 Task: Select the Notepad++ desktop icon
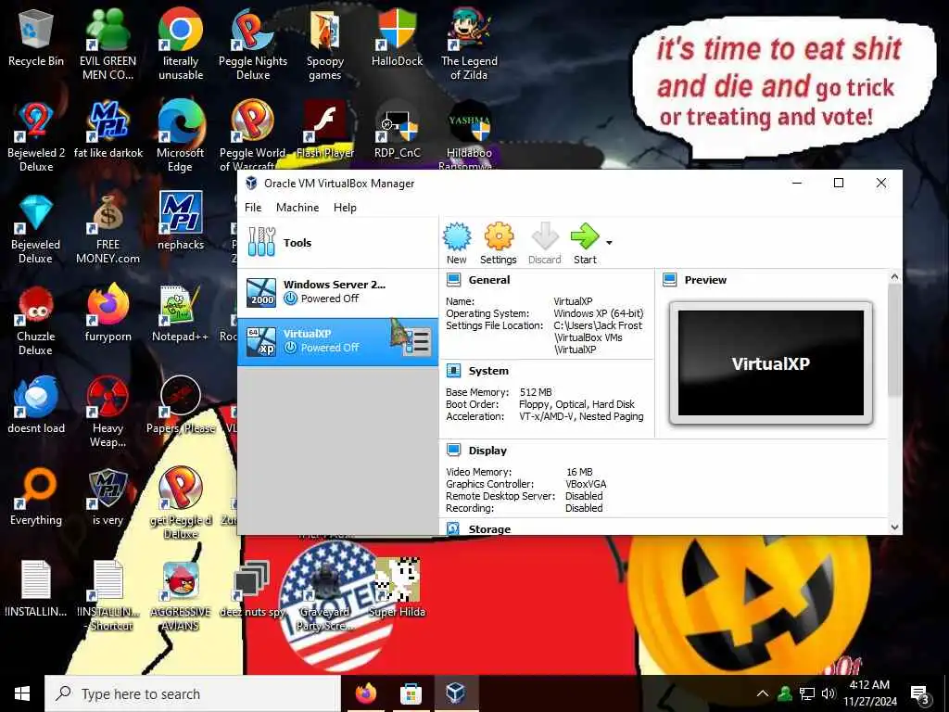pos(180,313)
